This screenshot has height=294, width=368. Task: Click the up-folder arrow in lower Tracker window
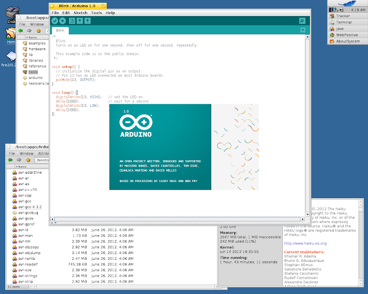click(x=29, y=160)
